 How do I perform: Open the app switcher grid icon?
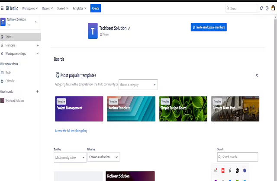coord(2,8)
